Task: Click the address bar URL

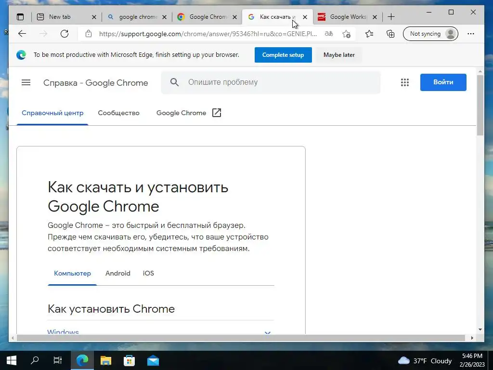Action: pyautogui.click(x=208, y=34)
